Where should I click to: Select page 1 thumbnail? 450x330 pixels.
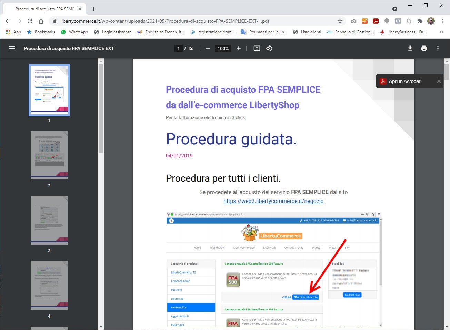[49, 90]
